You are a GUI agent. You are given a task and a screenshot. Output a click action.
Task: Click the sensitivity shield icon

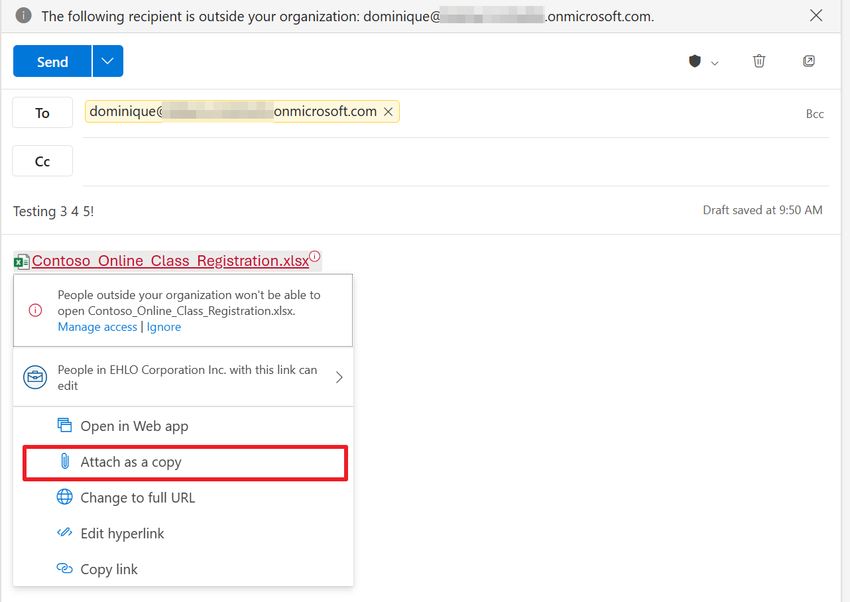tap(694, 61)
